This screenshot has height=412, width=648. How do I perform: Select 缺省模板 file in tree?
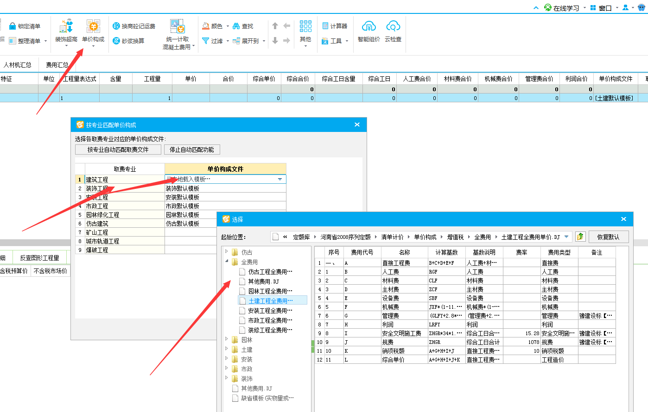pos(267,398)
